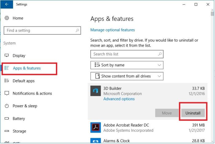Click the Battery icon in sidebar
The height and width of the screenshot is (144, 215).
tap(7, 119)
